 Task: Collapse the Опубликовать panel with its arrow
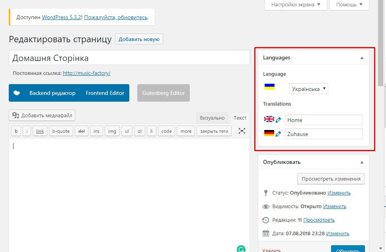[x=362, y=163]
